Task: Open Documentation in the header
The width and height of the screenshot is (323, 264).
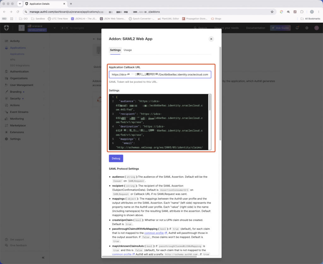Action: pos(255,28)
